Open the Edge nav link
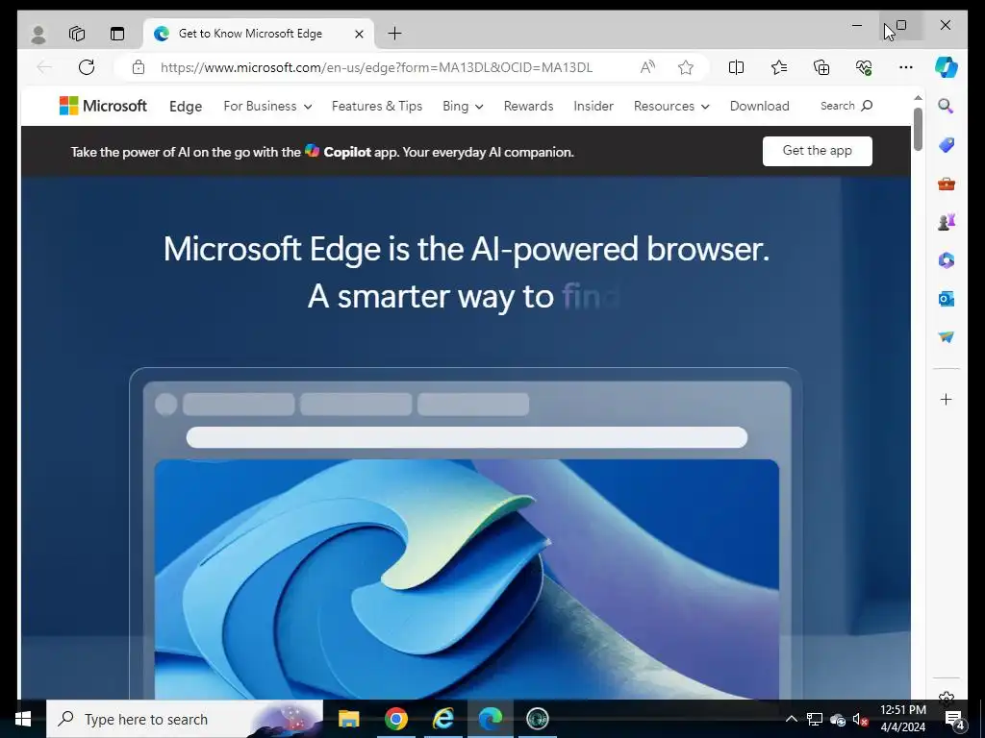This screenshot has width=985, height=738. pos(186,106)
